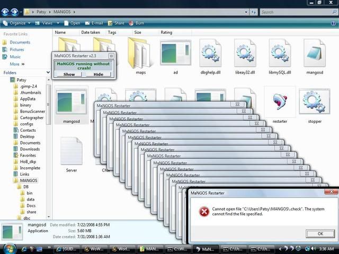This screenshot has height=254, width=339.
Task: Click folder tree scrollbar down arrow
Action: tap(48, 216)
